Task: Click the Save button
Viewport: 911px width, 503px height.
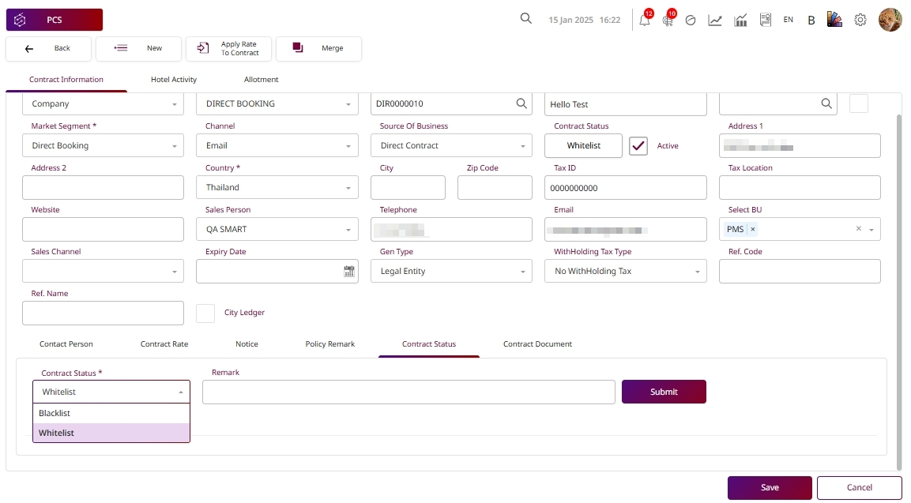Action: (770, 488)
